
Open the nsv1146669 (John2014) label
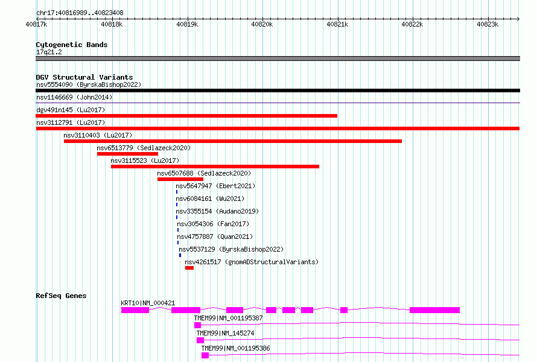pyautogui.click(x=74, y=97)
